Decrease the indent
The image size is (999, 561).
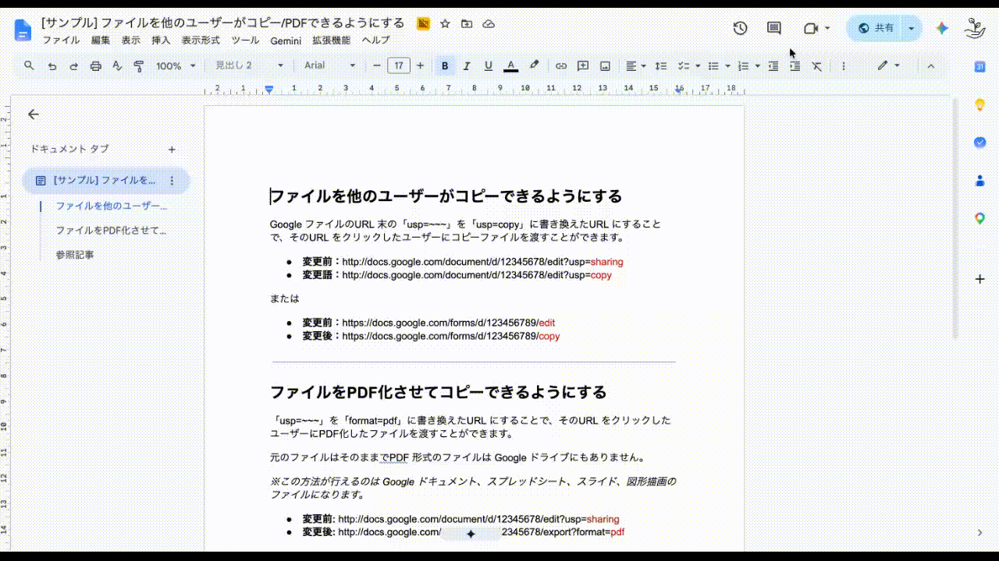click(x=773, y=66)
